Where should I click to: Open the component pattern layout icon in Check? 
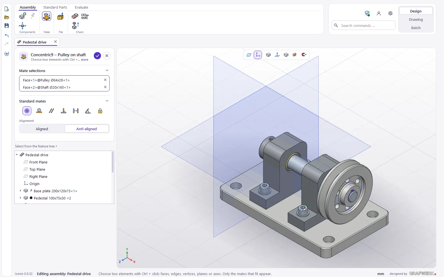[x=85, y=16]
